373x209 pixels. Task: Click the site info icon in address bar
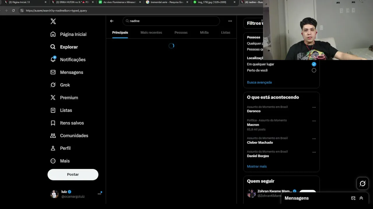22,10
